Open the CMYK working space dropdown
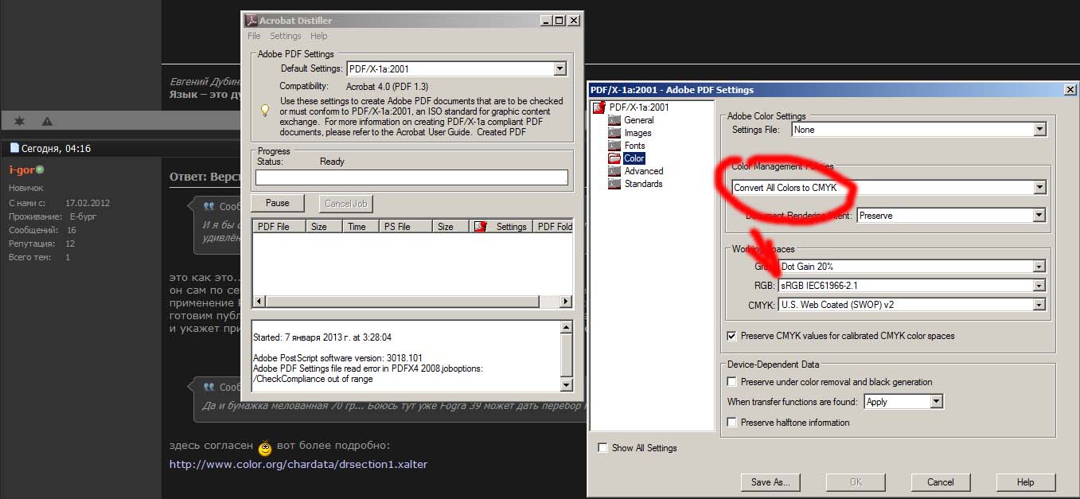Viewport: 1080px width, 499px height. click(1039, 305)
